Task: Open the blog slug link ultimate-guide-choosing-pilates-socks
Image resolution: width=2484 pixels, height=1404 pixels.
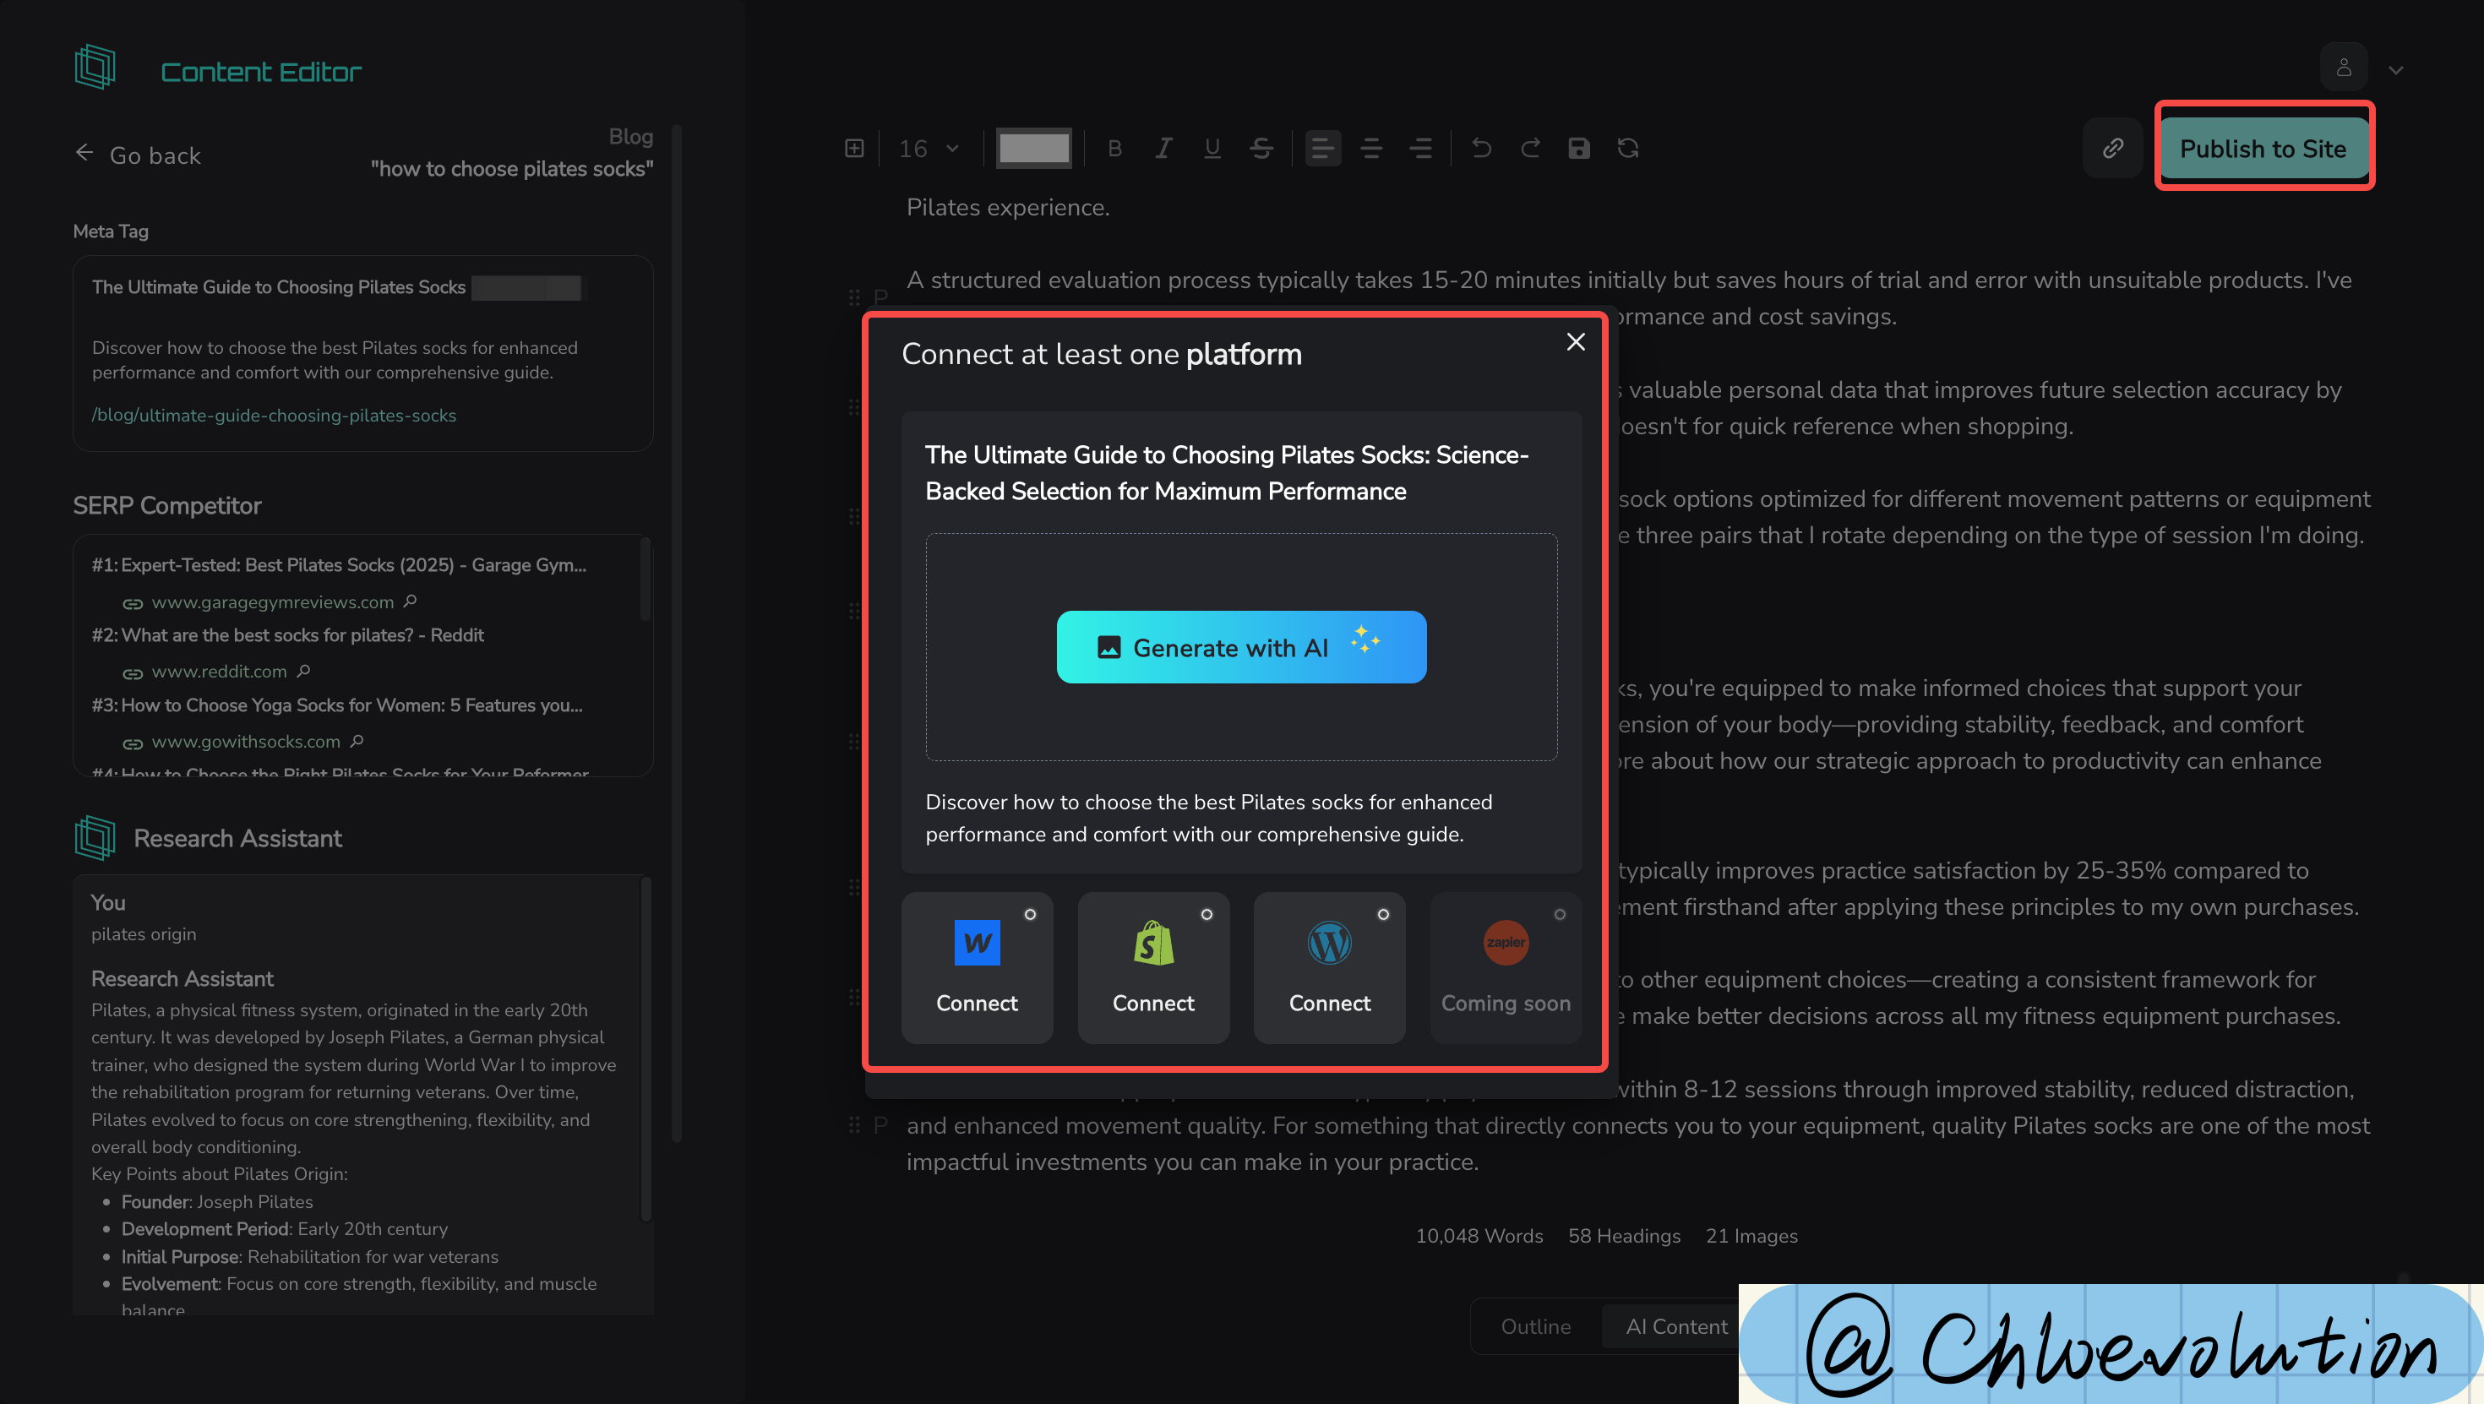Action: (274, 416)
